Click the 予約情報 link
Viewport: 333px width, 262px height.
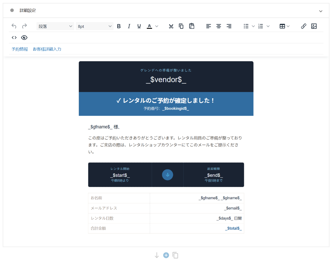(20, 49)
